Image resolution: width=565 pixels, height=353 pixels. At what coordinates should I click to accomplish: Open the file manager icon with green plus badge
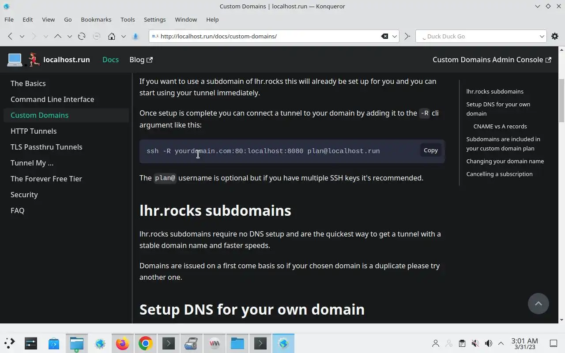[77, 343]
